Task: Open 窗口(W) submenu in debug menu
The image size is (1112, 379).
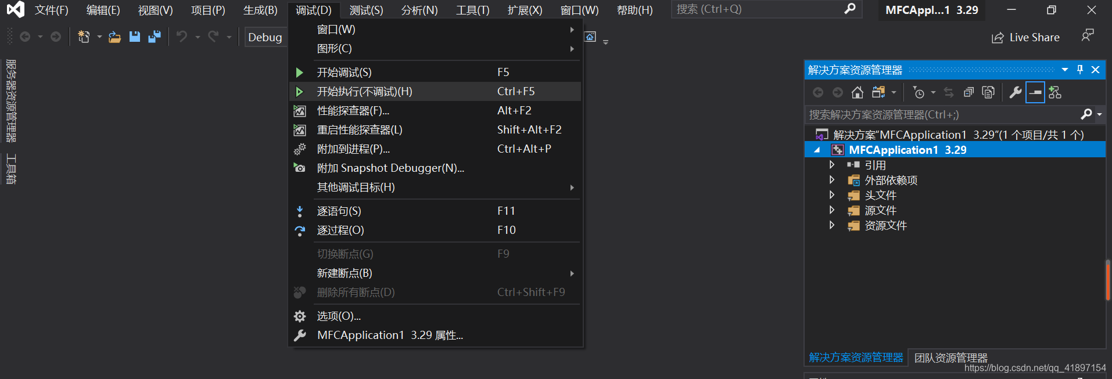Action: coord(435,29)
